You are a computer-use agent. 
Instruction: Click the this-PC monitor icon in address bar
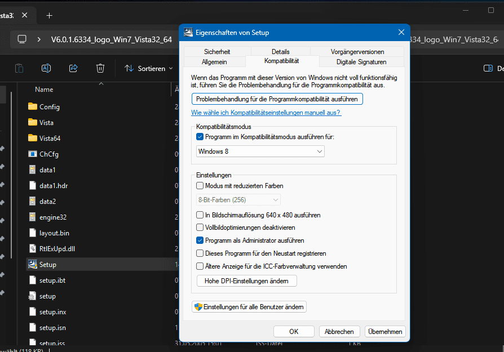pyautogui.click(x=22, y=39)
